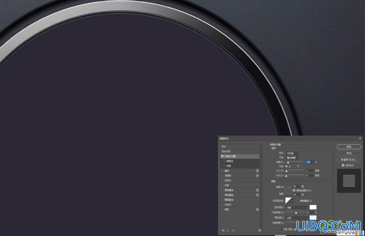
Task: Enable the 光泽 (Satin) checkbox
Action: (x=222, y=185)
